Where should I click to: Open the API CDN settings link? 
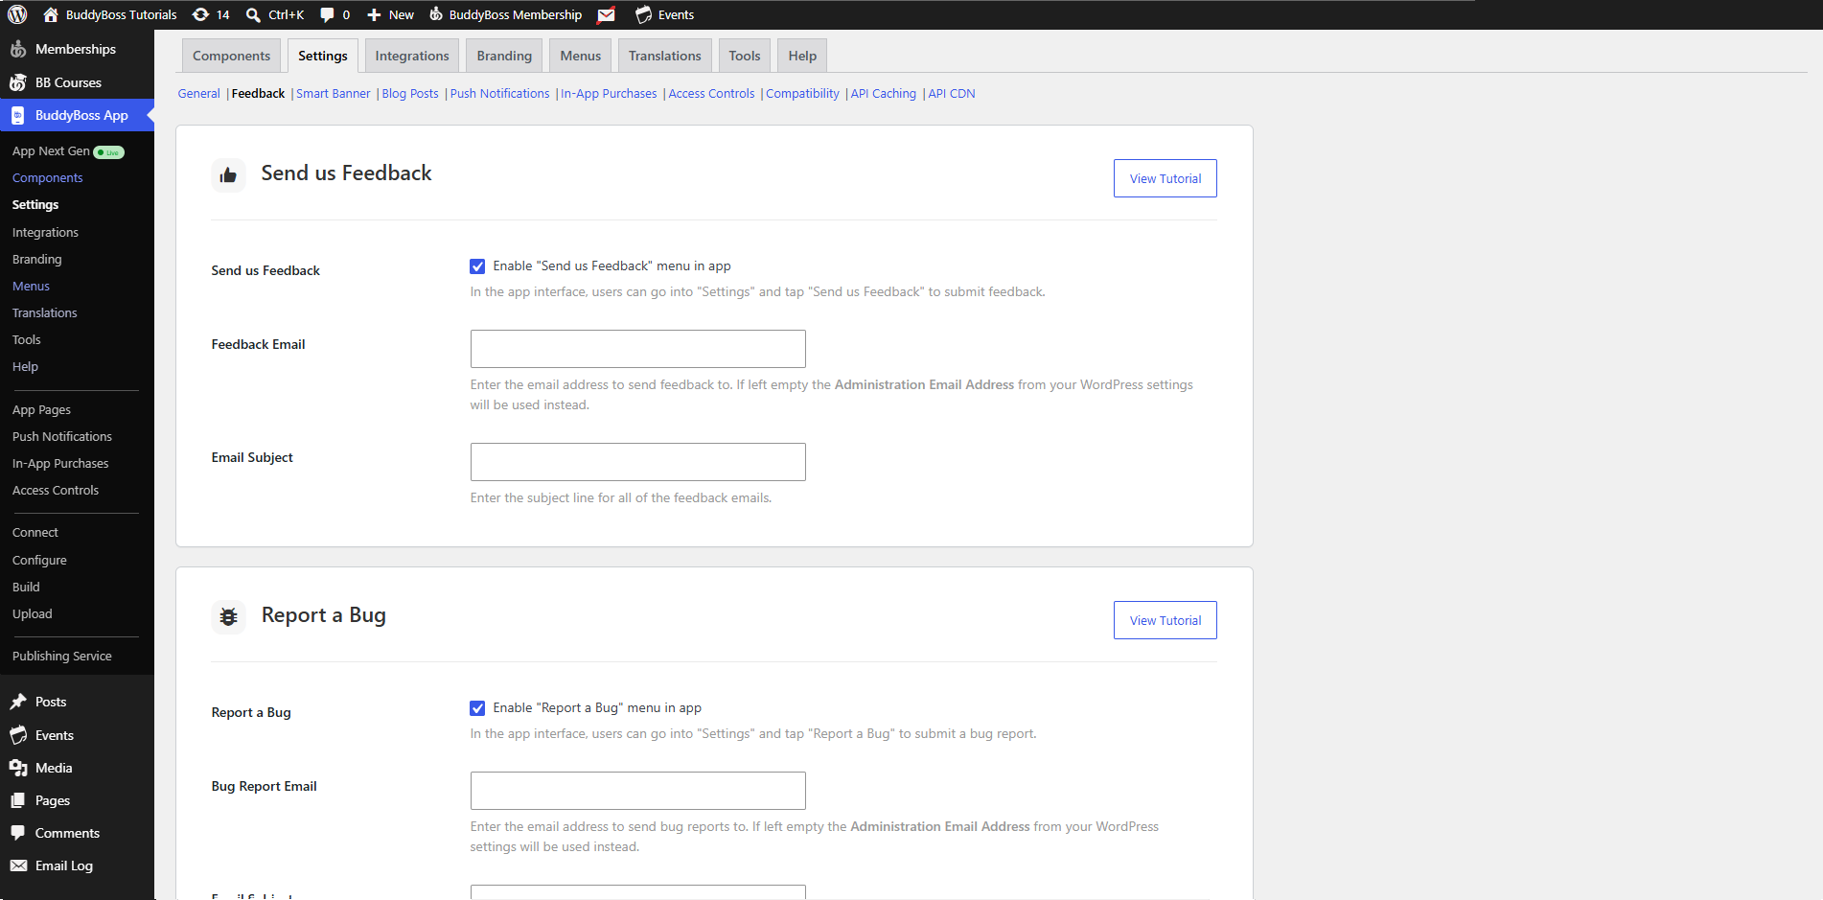tap(952, 93)
